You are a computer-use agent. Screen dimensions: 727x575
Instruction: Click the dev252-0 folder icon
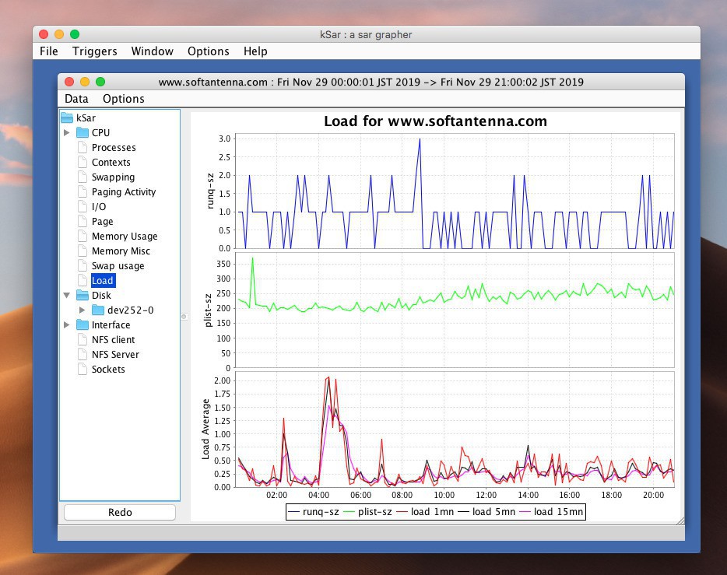(x=98, y=310)
